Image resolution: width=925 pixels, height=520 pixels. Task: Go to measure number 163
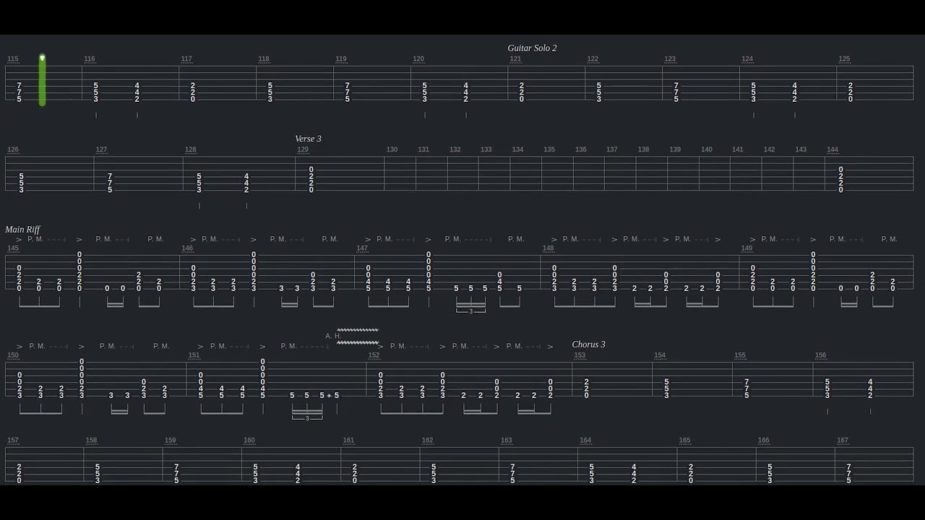tap(506, 441)
